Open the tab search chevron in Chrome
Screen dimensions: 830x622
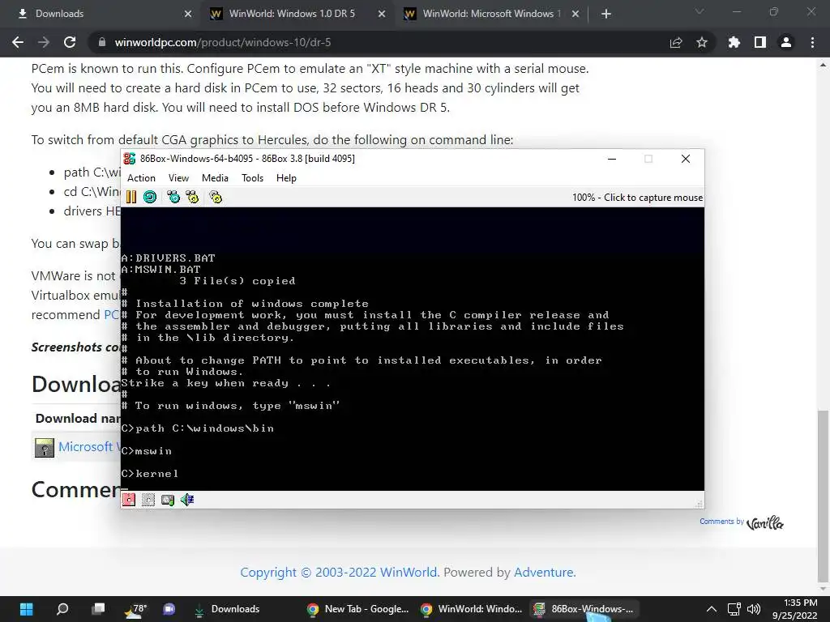(x=700, y=11)
